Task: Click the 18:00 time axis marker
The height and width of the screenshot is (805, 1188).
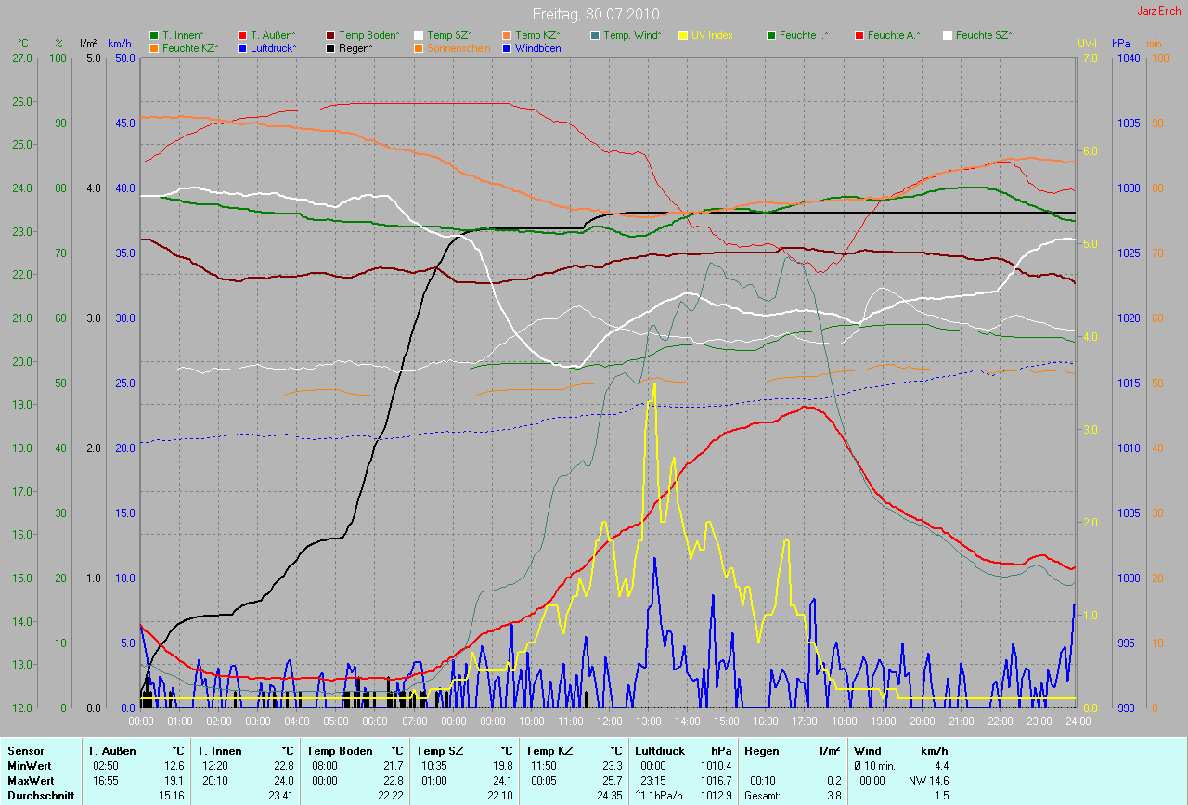Action: 844,721
